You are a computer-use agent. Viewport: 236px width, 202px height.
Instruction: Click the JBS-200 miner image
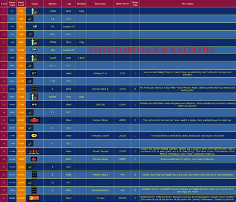(x=34, y=104)
